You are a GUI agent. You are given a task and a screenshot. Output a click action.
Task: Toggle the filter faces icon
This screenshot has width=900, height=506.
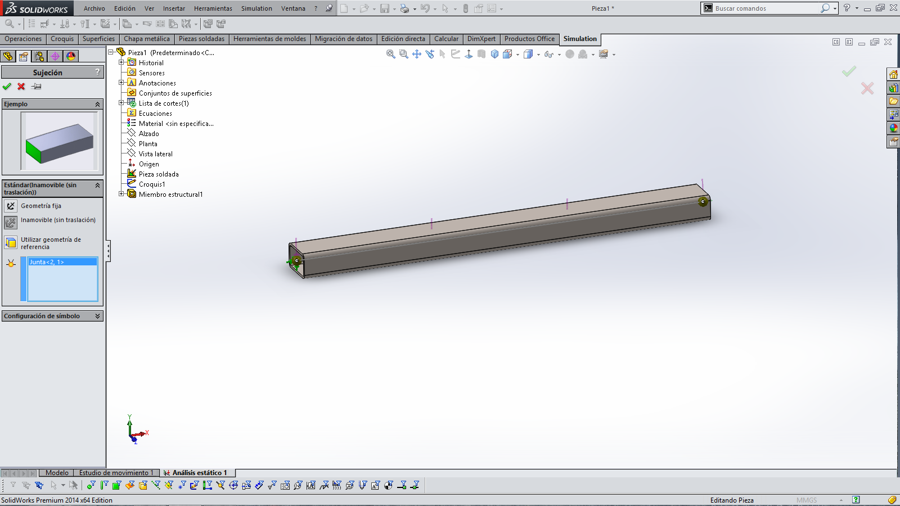[117, 485]
